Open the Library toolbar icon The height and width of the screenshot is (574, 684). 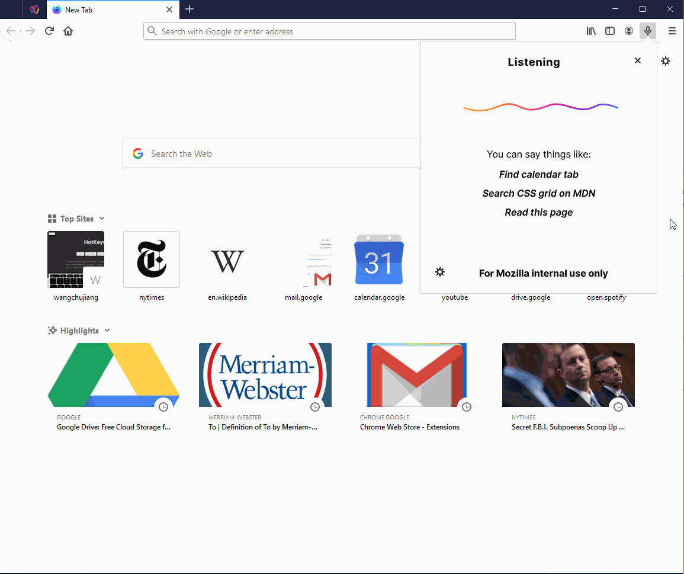point(591,31)
